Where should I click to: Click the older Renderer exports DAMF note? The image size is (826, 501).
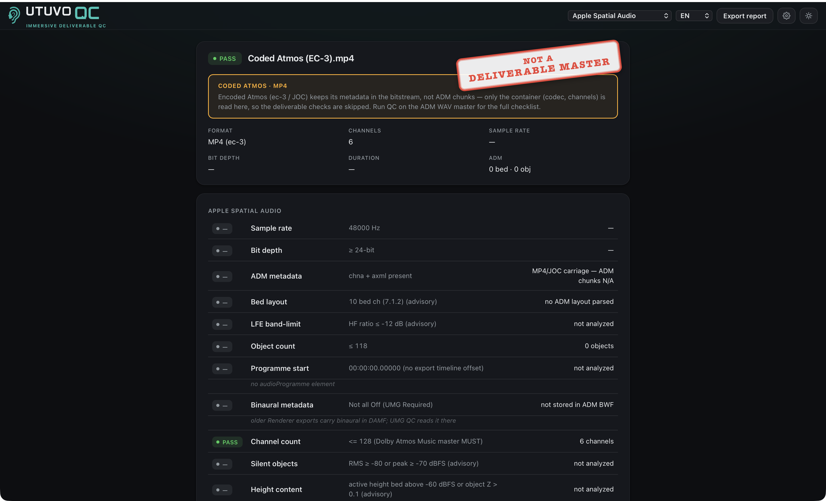353,420
